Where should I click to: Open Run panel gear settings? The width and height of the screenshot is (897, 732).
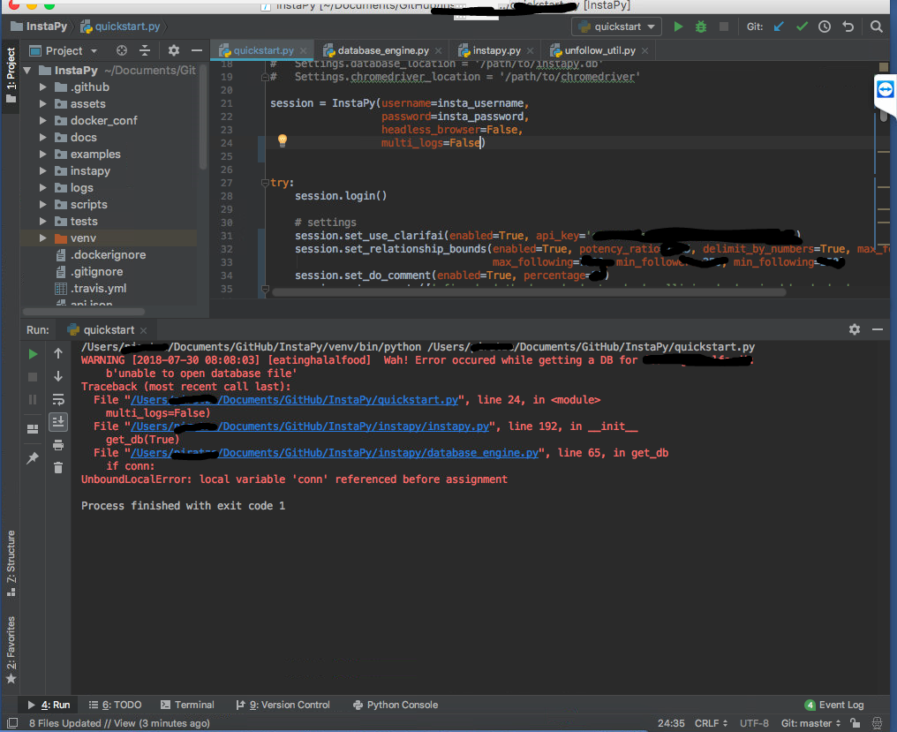pyautogui.click(x=854, y=329)
